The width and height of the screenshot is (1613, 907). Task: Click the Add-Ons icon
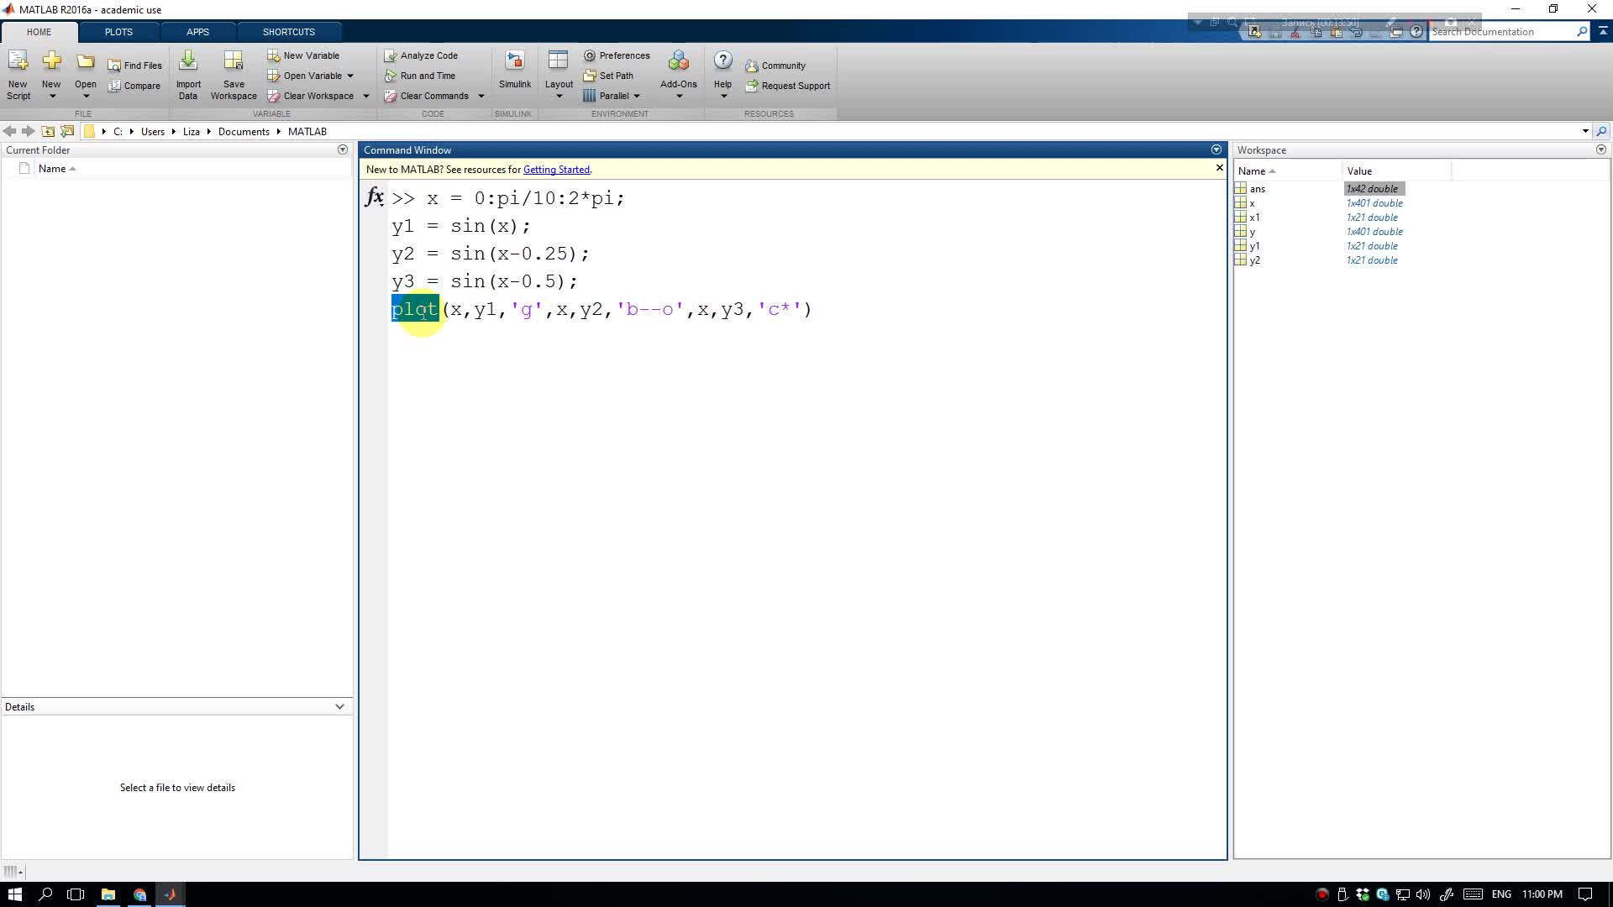(x=679, y=61)
